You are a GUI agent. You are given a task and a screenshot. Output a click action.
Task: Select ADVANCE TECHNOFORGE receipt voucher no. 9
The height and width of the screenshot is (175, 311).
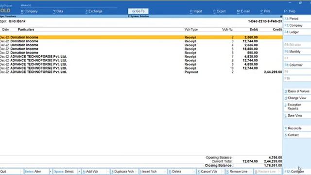[x=141, y=64]
